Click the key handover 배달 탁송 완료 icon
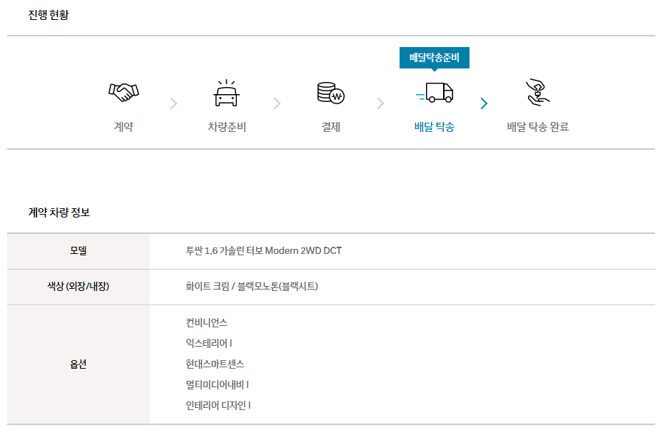The height and width of the screenshot is (445, 670). coord(537,92)
